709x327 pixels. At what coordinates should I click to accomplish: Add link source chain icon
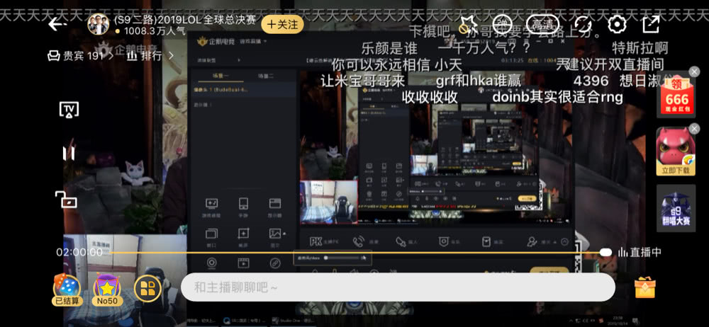click(x=275, y=263)
